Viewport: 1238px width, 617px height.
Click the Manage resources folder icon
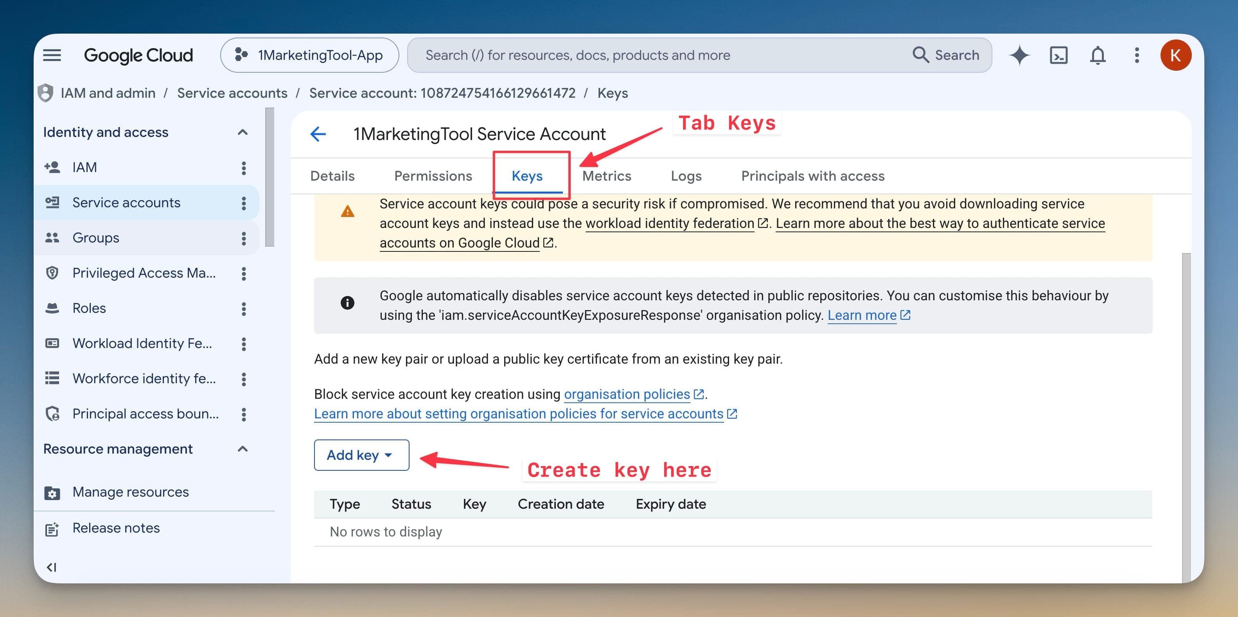(52, 493)
